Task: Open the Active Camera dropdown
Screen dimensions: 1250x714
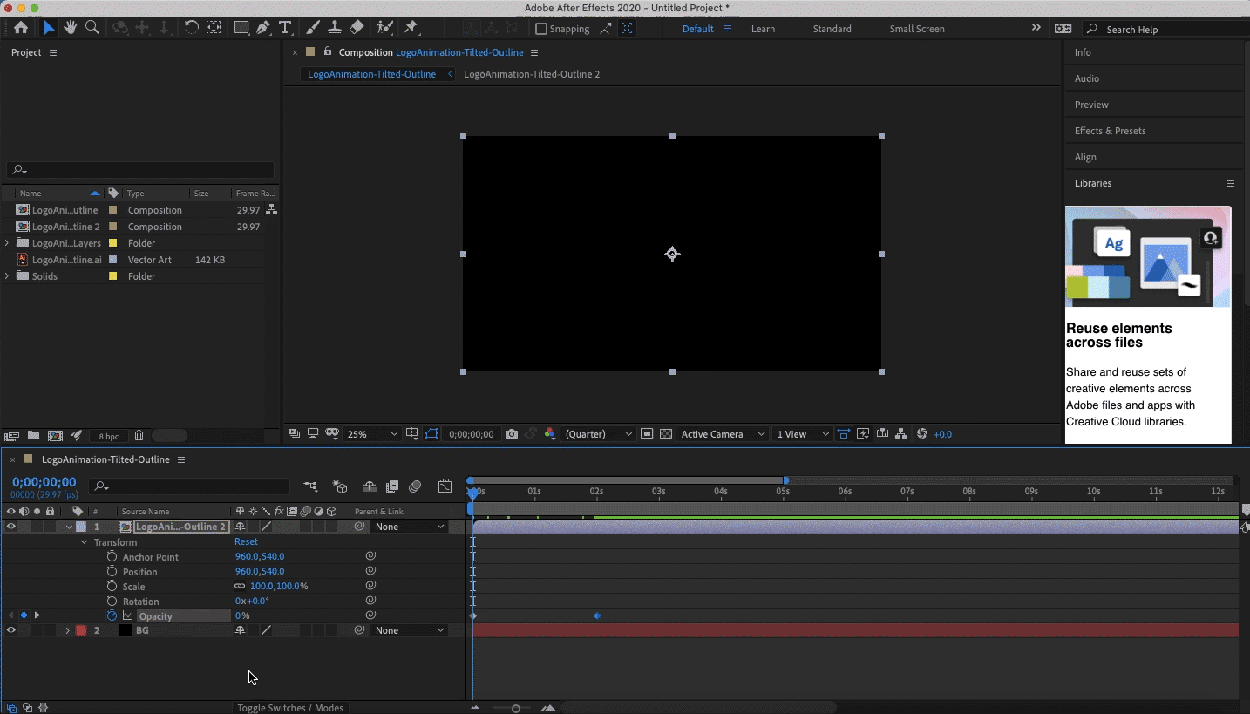Action: pos(723,434)
